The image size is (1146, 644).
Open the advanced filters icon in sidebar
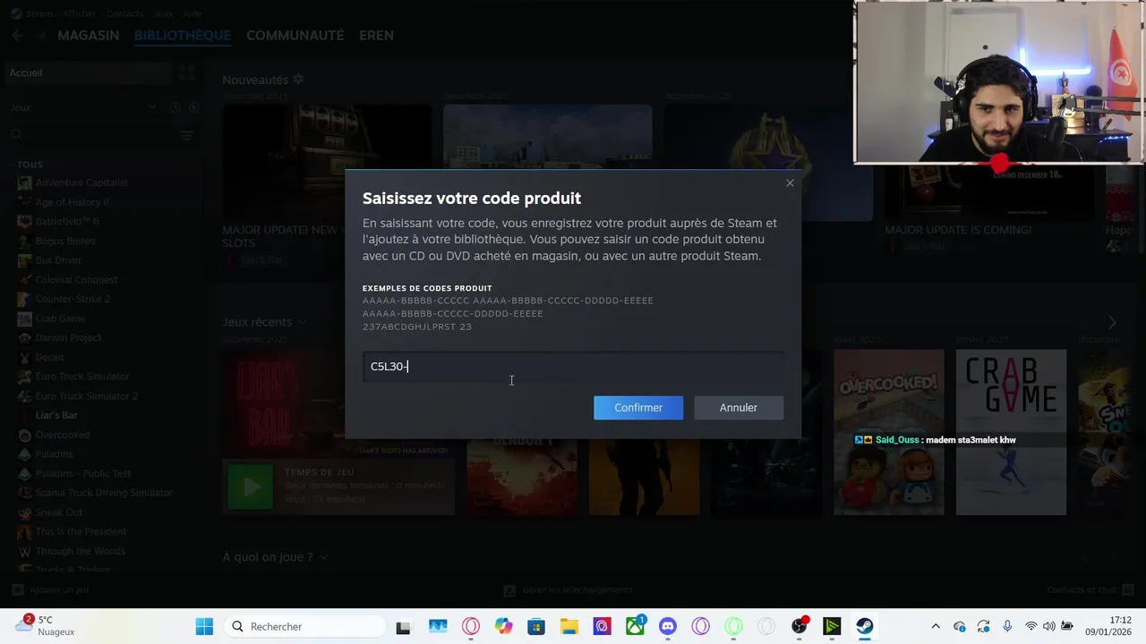click(x=187, y=135)
